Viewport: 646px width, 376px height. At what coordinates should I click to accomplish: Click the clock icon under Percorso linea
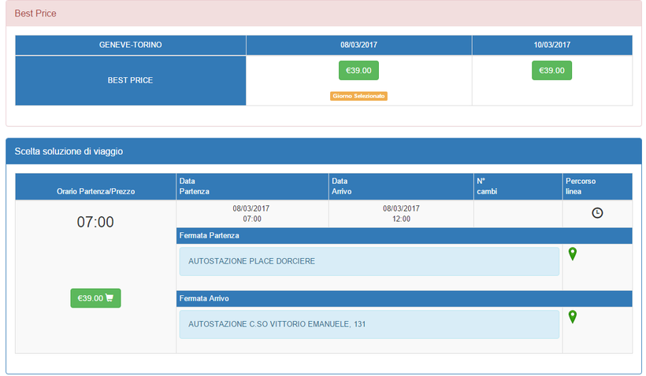click(x=597, y=213)
